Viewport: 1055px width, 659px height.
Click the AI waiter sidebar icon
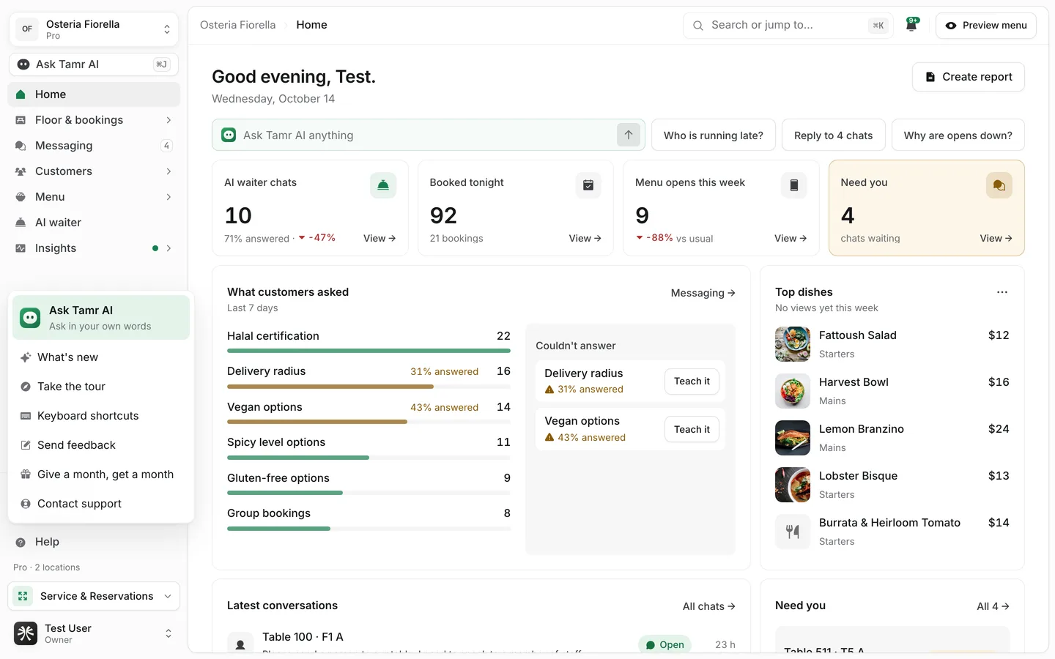tap(21, 223)
